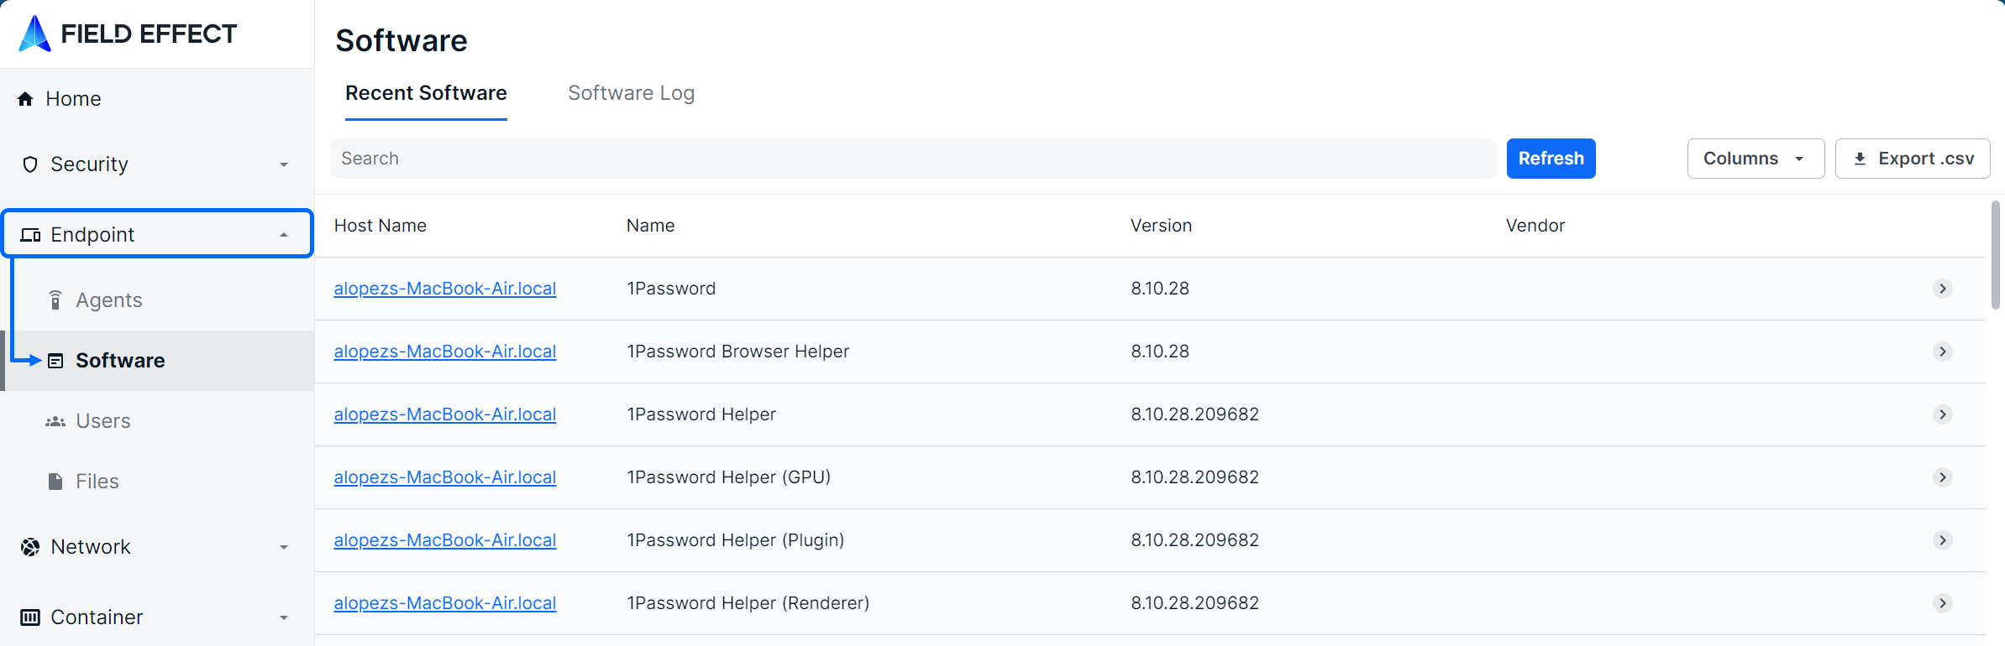Open the Columns dropdown

[x=1756, y=159]
